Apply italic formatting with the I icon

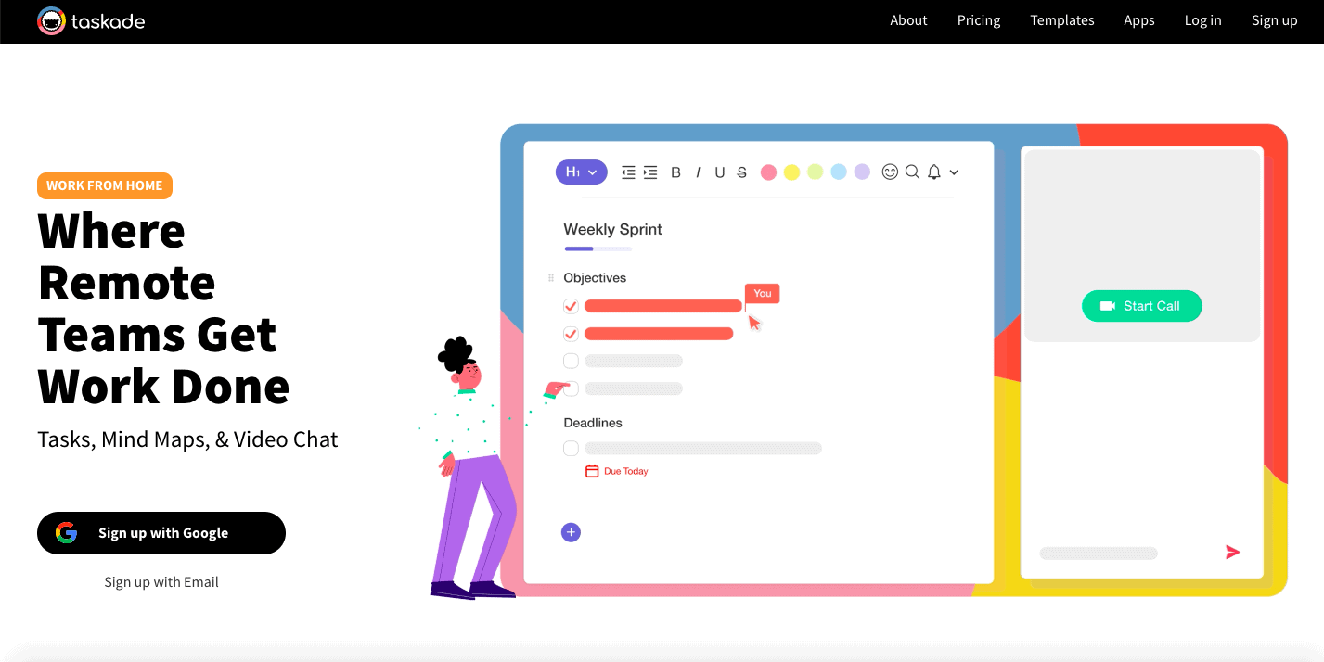[x=698, y=172]
